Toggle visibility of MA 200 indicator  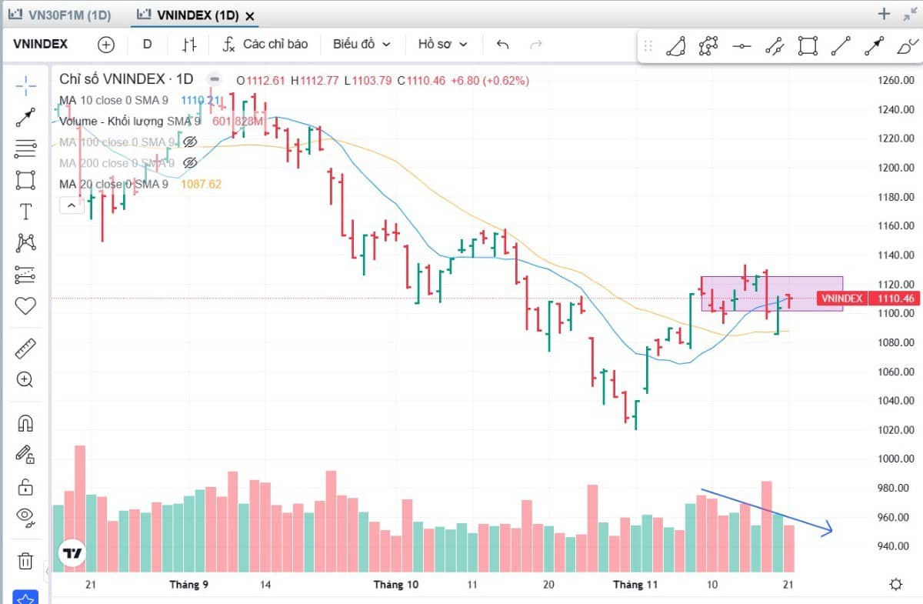[x=190, y=163]
